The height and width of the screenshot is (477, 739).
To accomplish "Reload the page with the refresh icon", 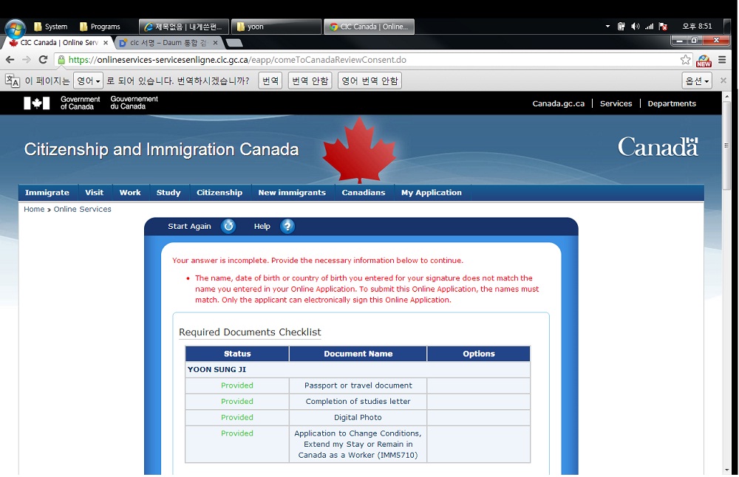I will click(x=44, y=60).
